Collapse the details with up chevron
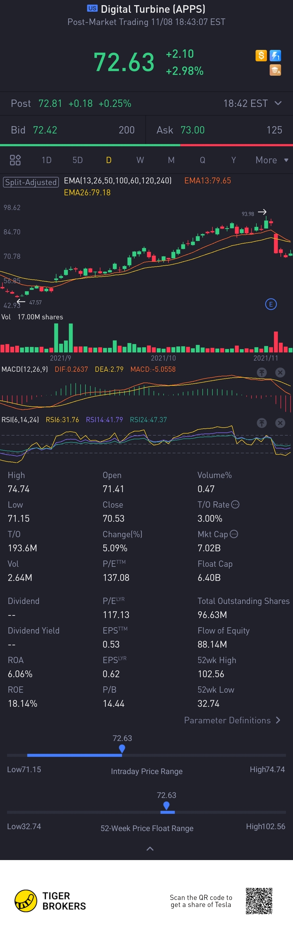This screenshot has height=942, width=293. coord(150,848)
